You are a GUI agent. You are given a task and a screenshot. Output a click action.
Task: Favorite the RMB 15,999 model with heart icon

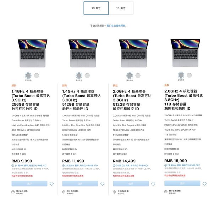205,184
